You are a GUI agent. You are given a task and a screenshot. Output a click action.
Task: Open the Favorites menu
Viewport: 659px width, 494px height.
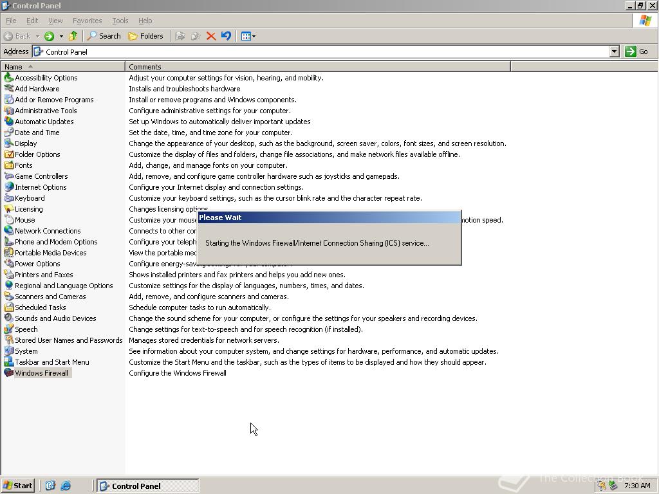pyautogui.click(x=87, y=21)
